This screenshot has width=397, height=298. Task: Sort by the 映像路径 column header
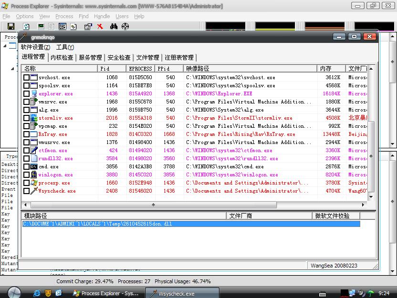tap(250, 69)
